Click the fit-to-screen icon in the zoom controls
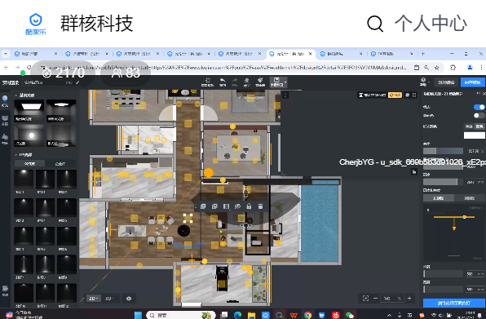 point(366,299)
